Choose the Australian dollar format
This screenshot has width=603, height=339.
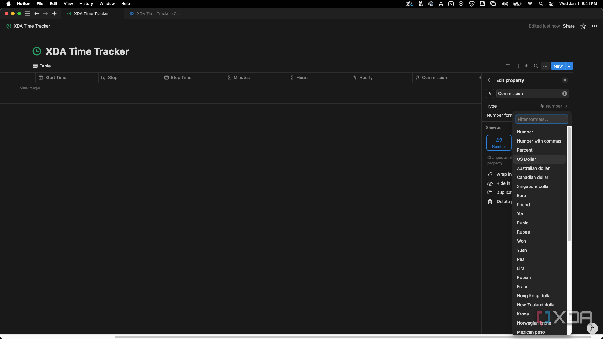click(x=539, y=168)
